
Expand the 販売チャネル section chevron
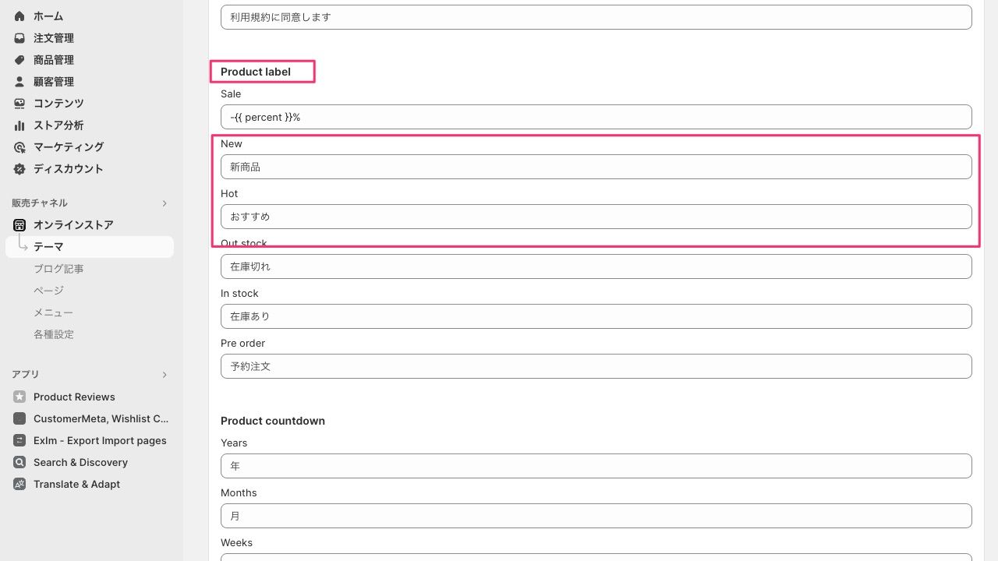click(165, 203)
